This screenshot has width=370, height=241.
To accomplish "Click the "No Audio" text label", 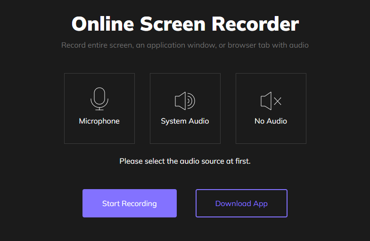I will (x=271, y=121).
